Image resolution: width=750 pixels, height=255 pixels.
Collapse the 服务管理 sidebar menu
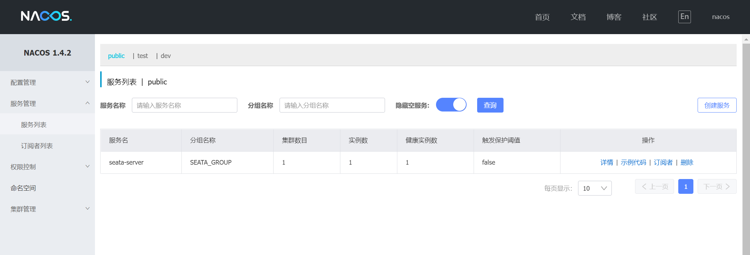click(x=47, y=103)
